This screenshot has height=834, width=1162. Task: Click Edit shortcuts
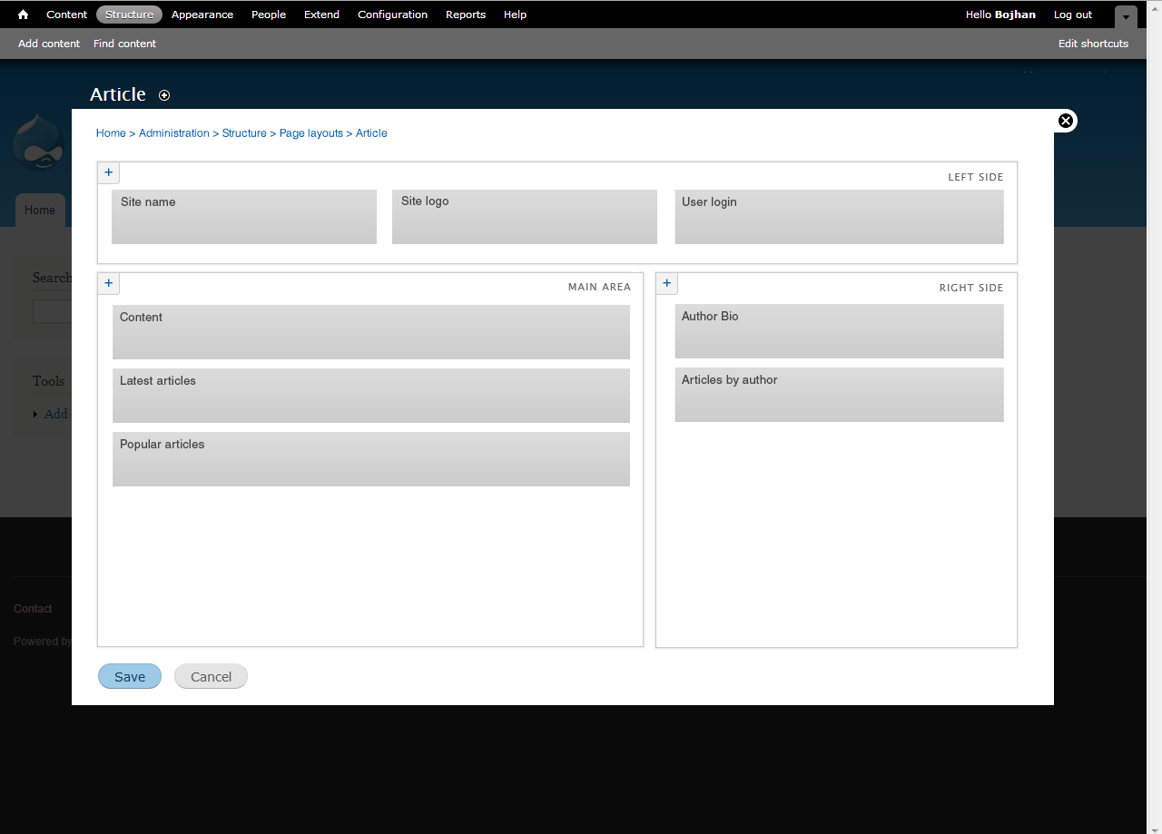click(1093, 43)
